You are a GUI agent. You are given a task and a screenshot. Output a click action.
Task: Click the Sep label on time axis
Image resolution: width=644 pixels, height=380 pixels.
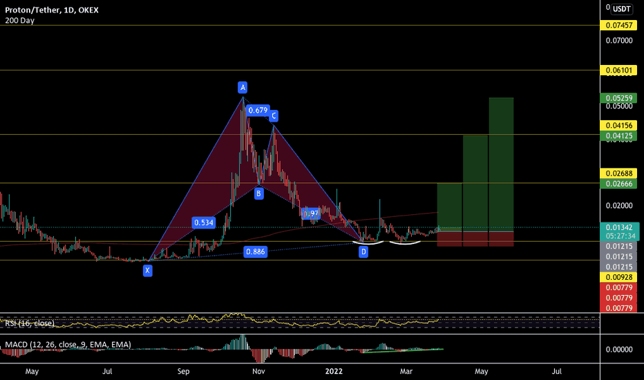pos(183,372)
